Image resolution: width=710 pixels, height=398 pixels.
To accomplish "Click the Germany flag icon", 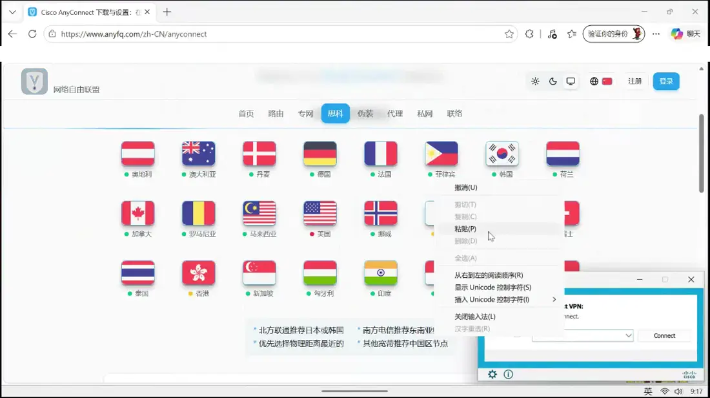I will point(320,154).
